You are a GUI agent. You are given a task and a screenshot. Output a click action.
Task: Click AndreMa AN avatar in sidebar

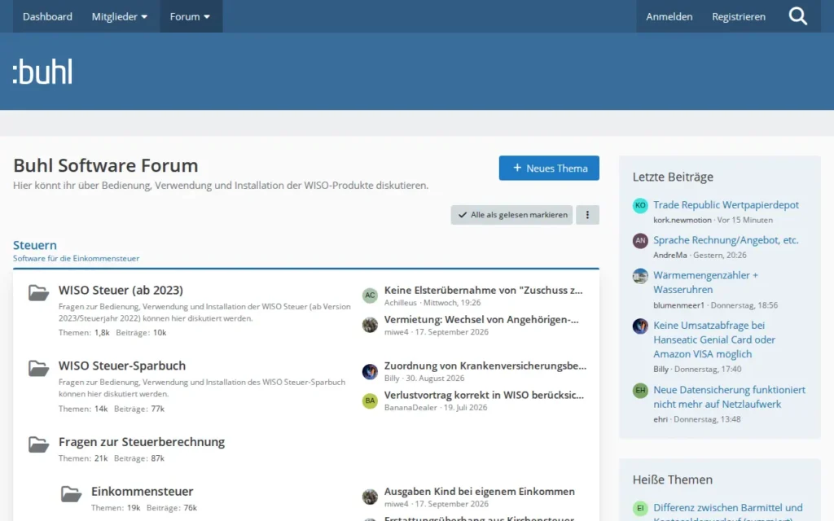(x=640, y=240)
